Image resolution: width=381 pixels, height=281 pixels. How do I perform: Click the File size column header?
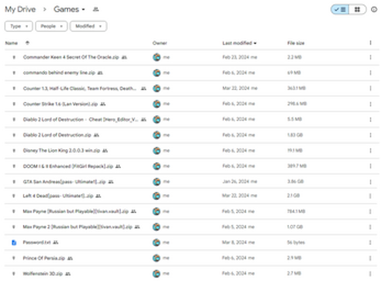[295, 43]
